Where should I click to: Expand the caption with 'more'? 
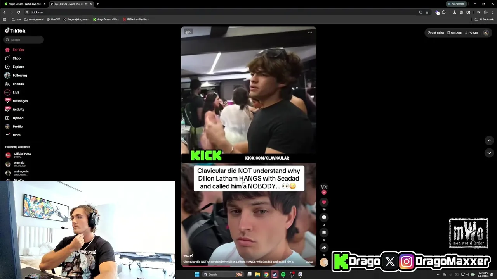coord(309,262)
